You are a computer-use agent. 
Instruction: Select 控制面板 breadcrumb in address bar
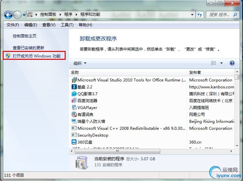pos(48,14)
